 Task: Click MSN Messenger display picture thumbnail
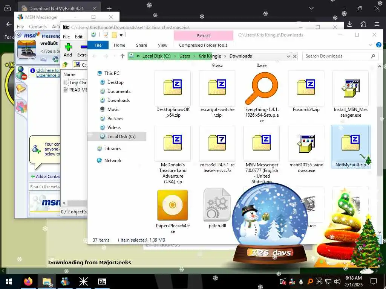pyautogui.click(x=27, y=49)
